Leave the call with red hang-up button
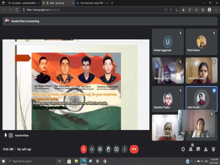The height and width of the screenshot is (165, 220). pos(134,149)
